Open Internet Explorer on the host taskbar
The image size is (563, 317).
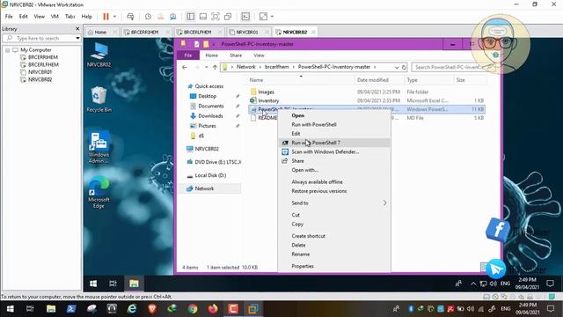(x=132, y=309)
